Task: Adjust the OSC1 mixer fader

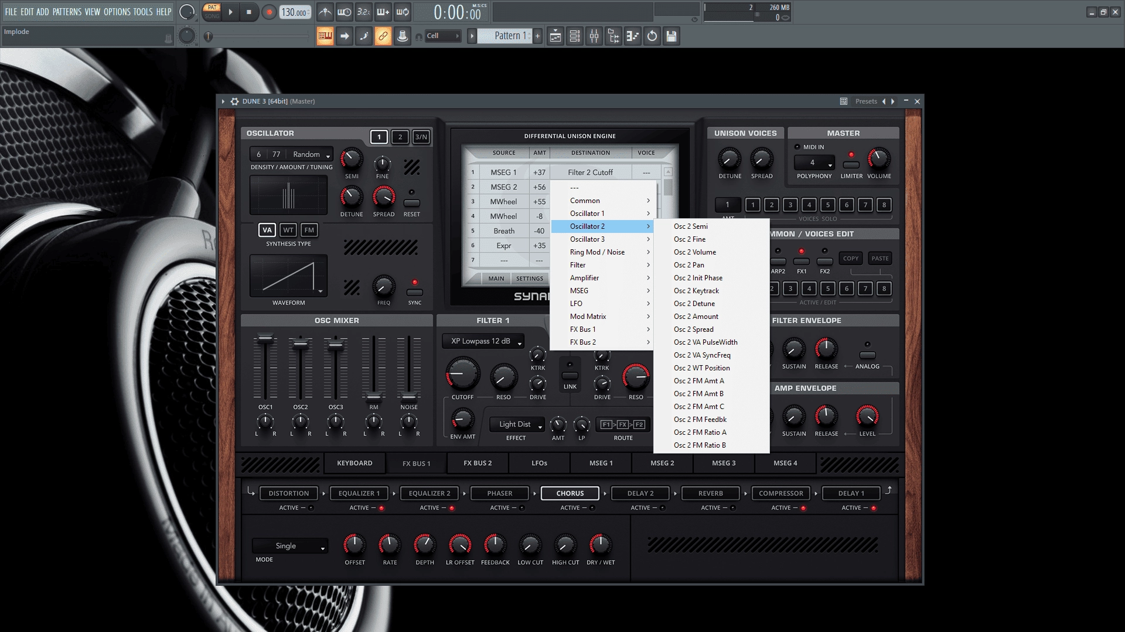Action: coord(265,338)
